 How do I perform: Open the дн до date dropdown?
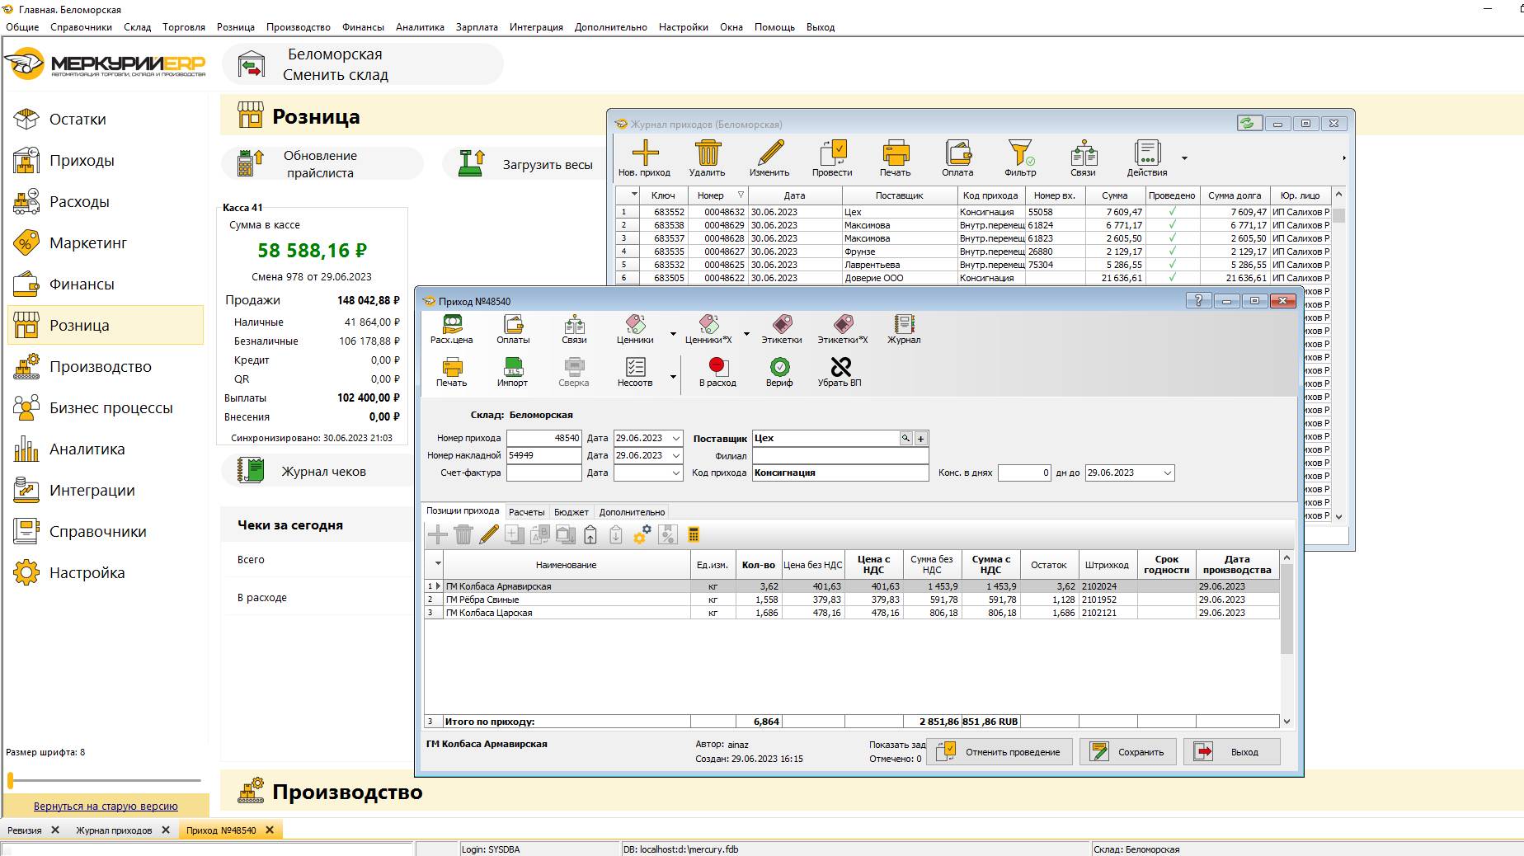1167,473
